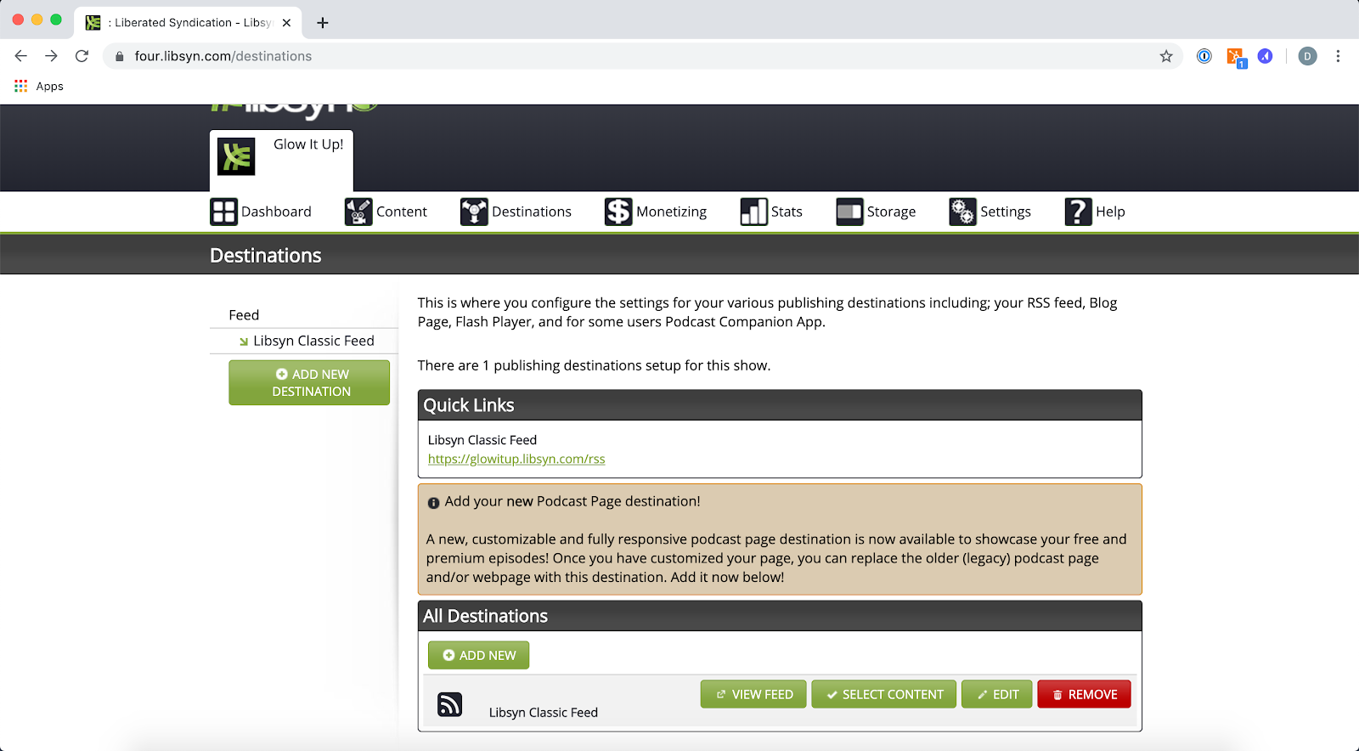Open a new browser tab
Viewport: 1359px width, 751px height.
[323, 23]
